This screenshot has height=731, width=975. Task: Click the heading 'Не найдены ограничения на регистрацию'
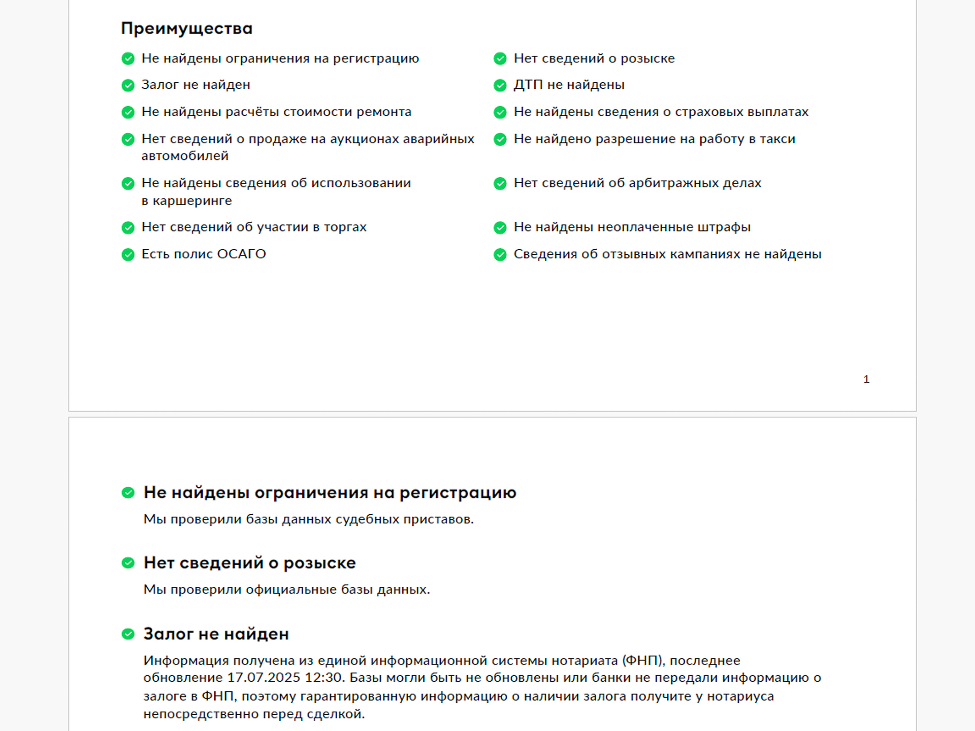point(330,492)
